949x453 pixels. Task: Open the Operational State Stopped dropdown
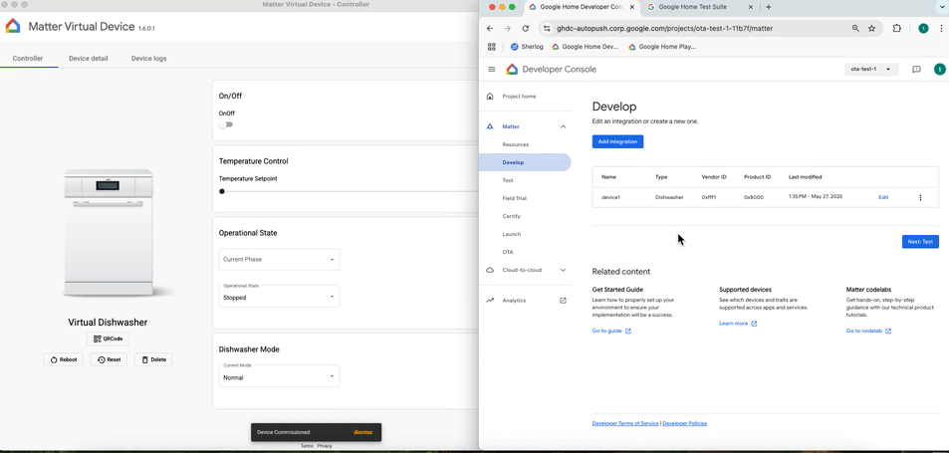tap(279, 297)
